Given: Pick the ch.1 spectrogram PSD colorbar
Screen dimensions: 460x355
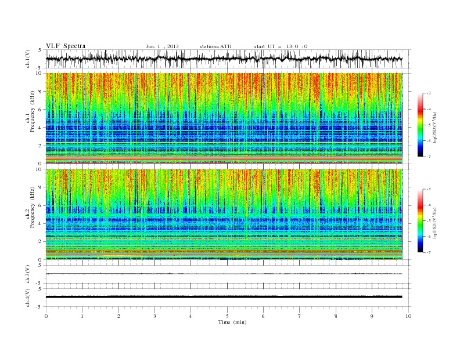Looking at the screenshot, I should [x=420, y=125].
